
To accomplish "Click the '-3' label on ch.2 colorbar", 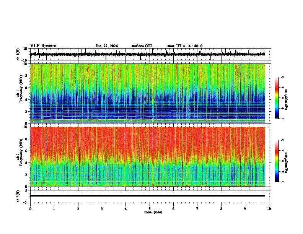I will pos(282,140).
